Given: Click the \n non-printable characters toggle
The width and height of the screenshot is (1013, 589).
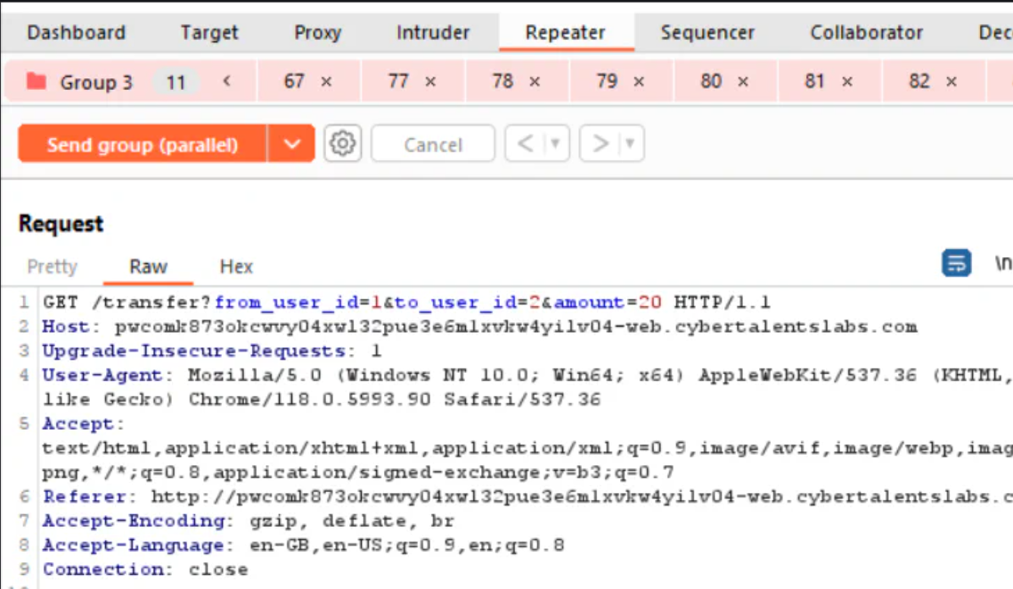Looking at the screenshot, I should pyautogui.click(x=1003, y=263).
